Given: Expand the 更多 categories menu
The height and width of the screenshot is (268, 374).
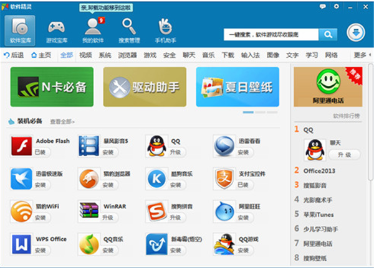Looking at the screenshot, I should tap(362, 55).
